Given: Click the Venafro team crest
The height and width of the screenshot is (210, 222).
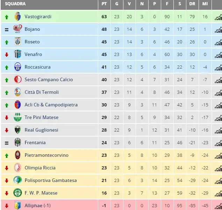Looking at the screenshot, I should (x=18, y=54).
